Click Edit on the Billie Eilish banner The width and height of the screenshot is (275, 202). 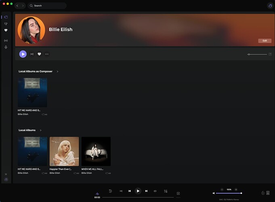coord(265,41)
